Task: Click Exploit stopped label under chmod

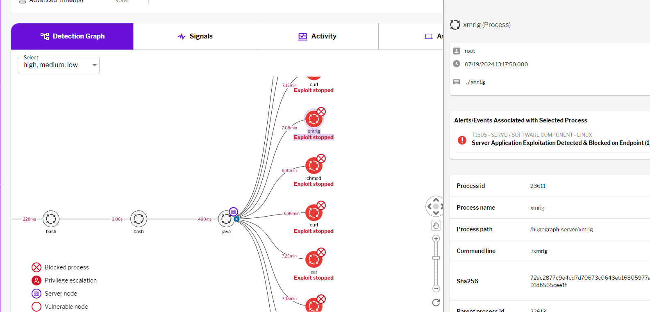Action: pos(314,184)
